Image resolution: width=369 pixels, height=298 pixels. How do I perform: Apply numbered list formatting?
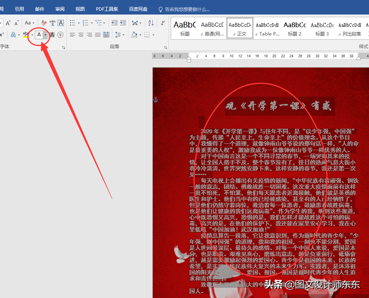(x=86, y=23)
